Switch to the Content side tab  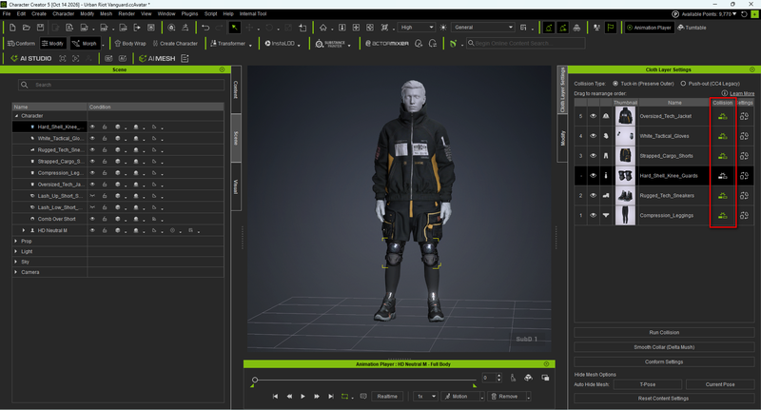click(236, 89)
